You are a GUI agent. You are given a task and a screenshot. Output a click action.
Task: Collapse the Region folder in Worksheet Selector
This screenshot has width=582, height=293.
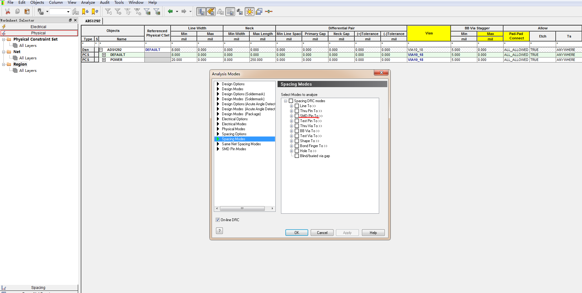click(3, 64)
